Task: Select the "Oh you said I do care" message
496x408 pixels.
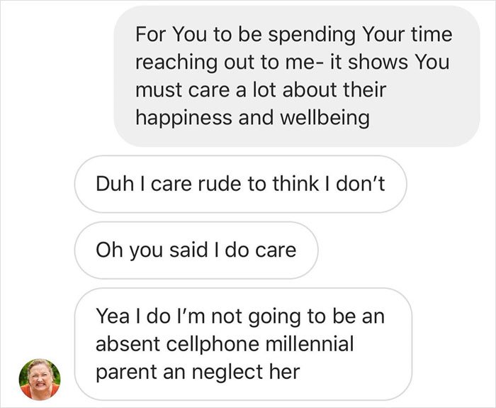Action: point(196,250)
